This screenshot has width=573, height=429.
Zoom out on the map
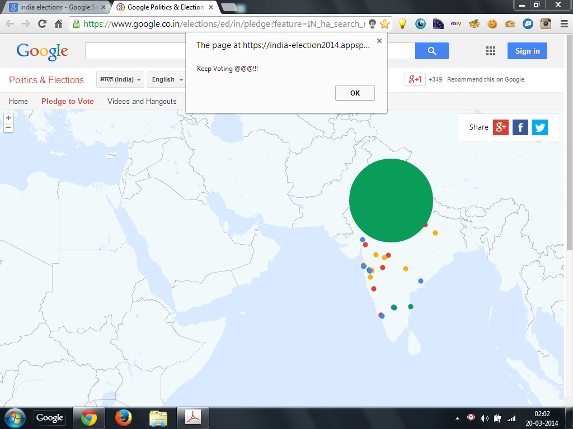pos(8,127)
